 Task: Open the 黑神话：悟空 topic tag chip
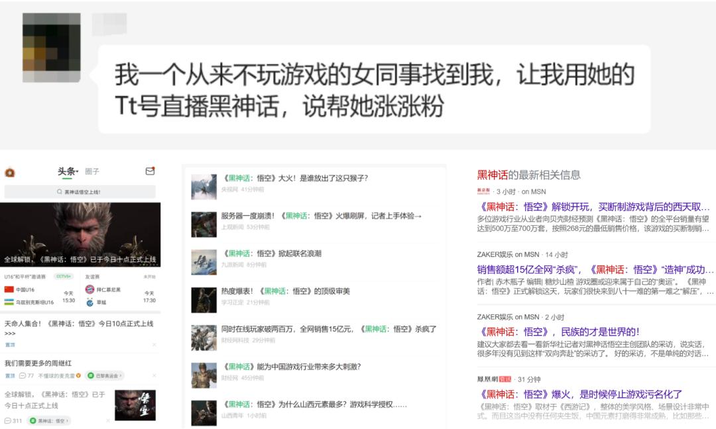(48, 420)
